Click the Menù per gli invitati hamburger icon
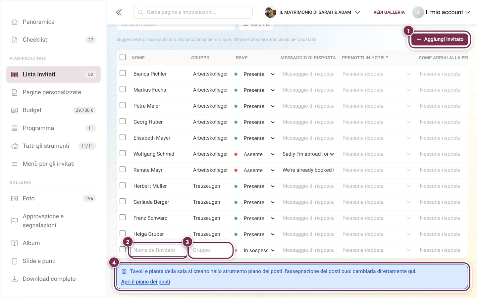Viewport: 477px width, 298px height. (x=15, y=164)
